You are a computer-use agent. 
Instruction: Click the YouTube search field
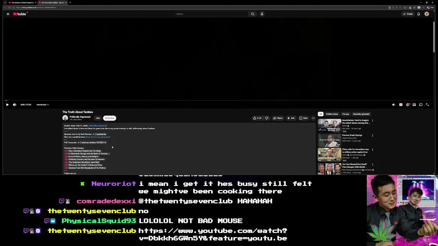click(211, 14)
